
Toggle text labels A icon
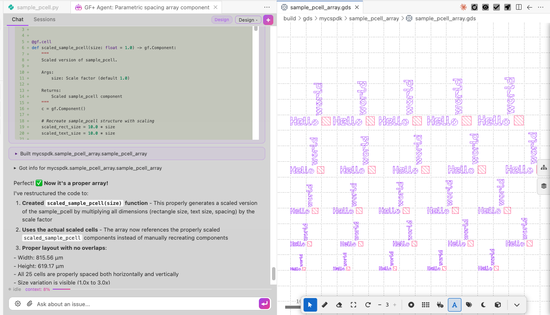point(455,304)
